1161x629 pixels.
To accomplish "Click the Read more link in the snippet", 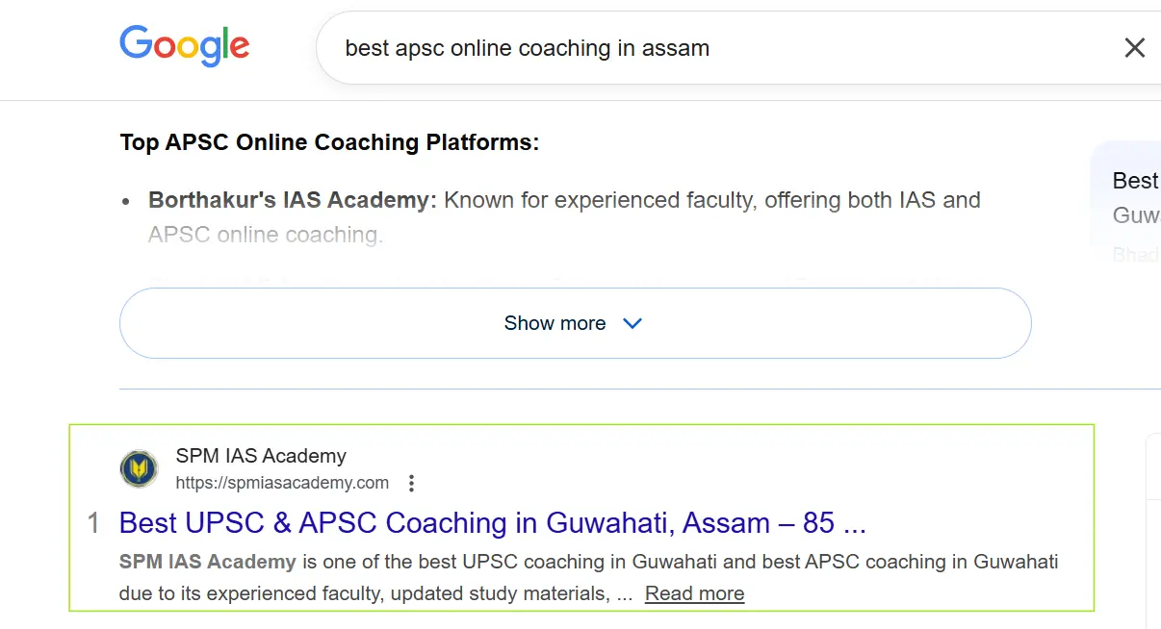I will coord(694,593).
